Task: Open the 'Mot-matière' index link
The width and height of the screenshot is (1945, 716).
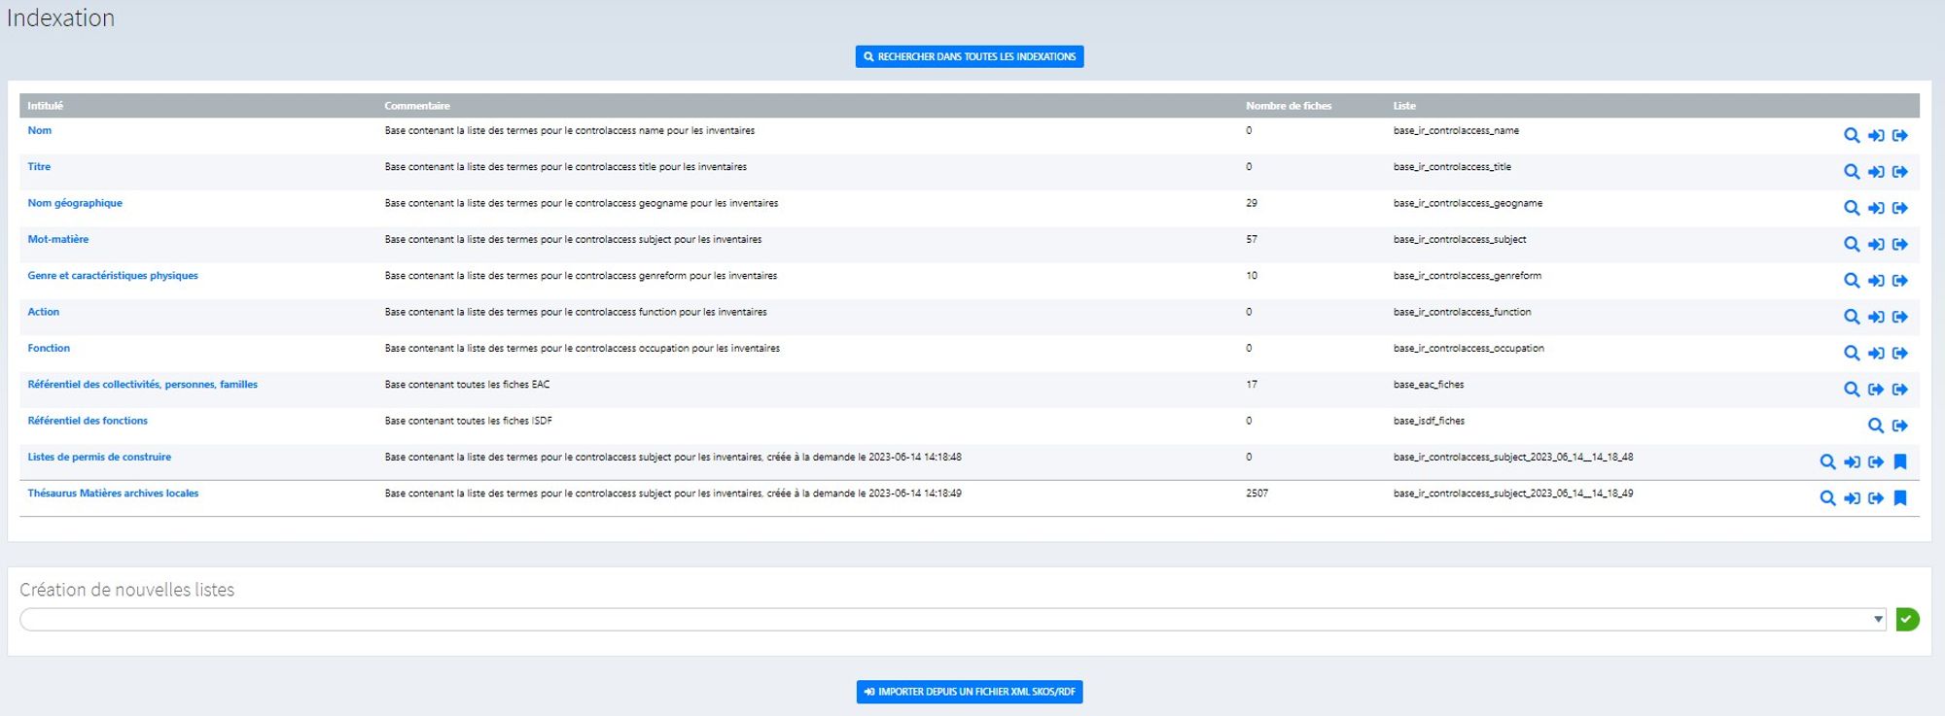Action: point(58,240)
